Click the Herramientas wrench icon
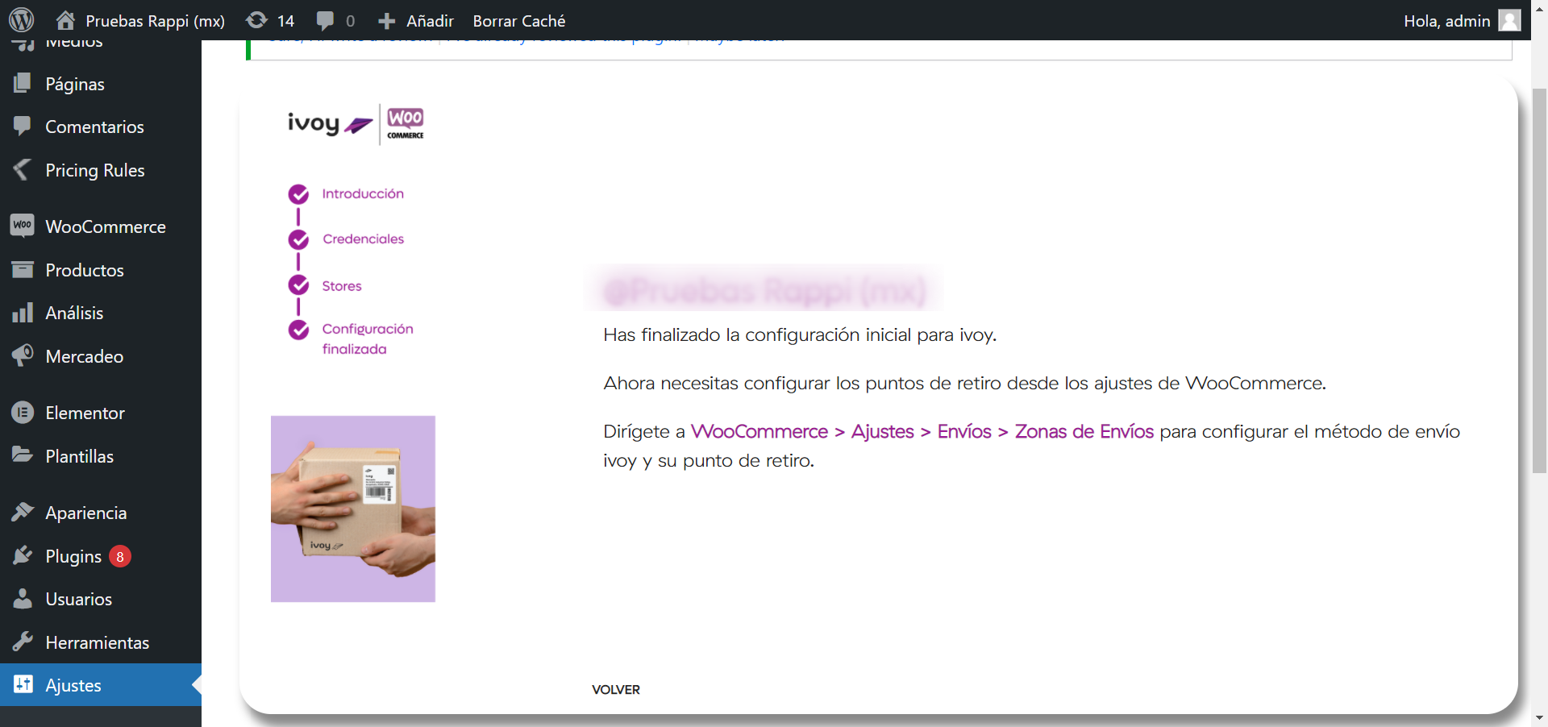1548x727 pixels. [23, 642]
